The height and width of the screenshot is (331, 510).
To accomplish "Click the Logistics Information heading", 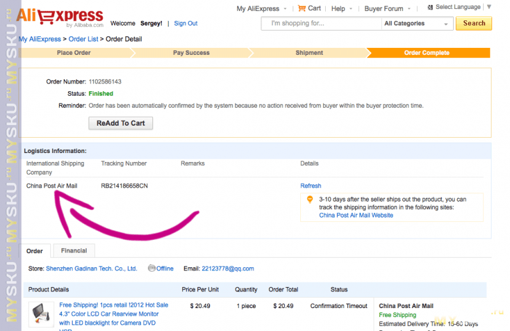I will (x=55, y=151).
